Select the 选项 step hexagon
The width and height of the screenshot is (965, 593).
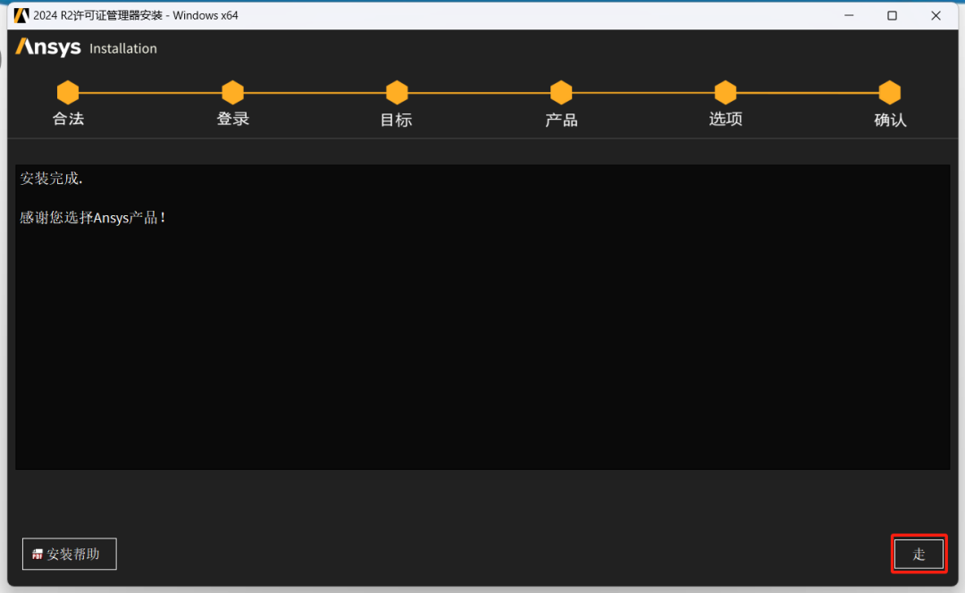coord(726,93)
